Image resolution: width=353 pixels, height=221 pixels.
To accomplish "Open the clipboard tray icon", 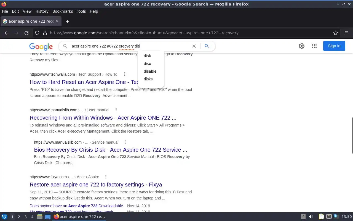I will pyautogui.click(x=321, y=217).
